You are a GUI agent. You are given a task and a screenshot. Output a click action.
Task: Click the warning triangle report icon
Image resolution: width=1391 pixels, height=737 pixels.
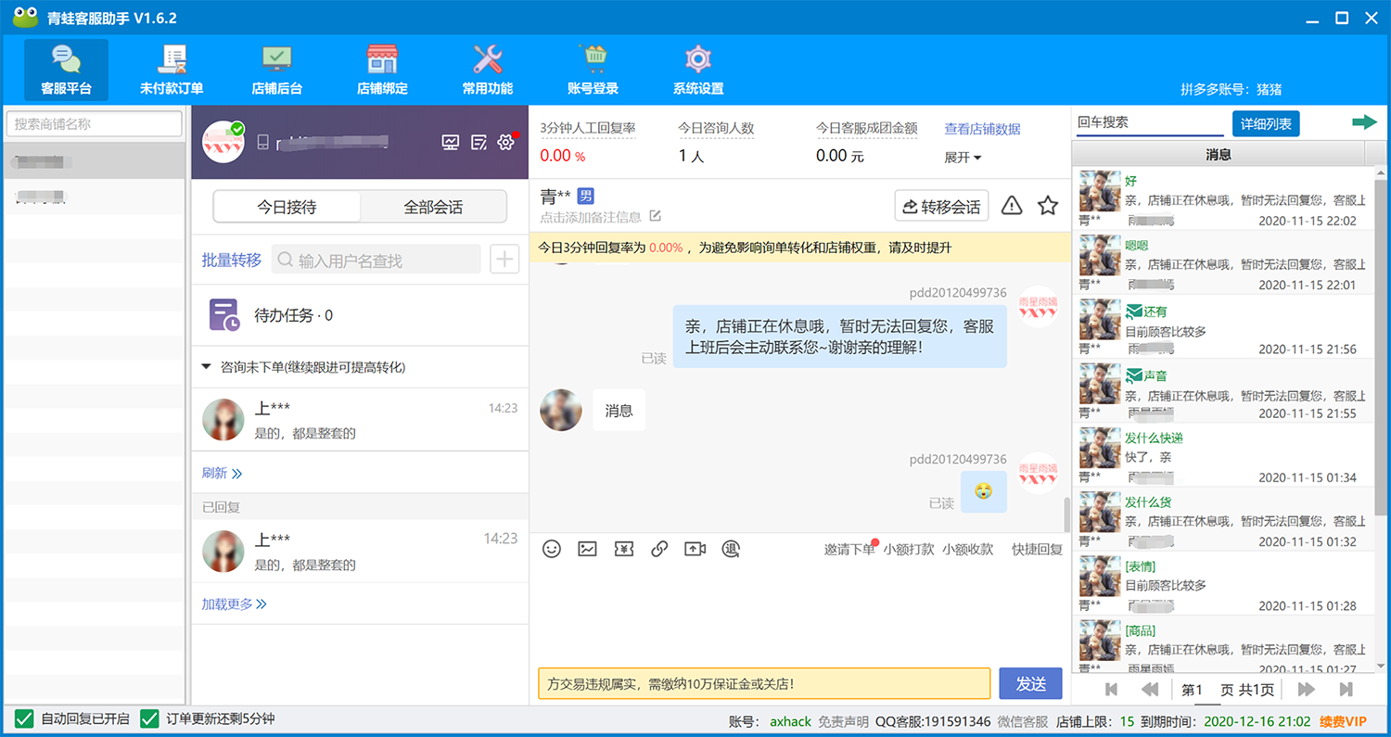[1012, 206]
